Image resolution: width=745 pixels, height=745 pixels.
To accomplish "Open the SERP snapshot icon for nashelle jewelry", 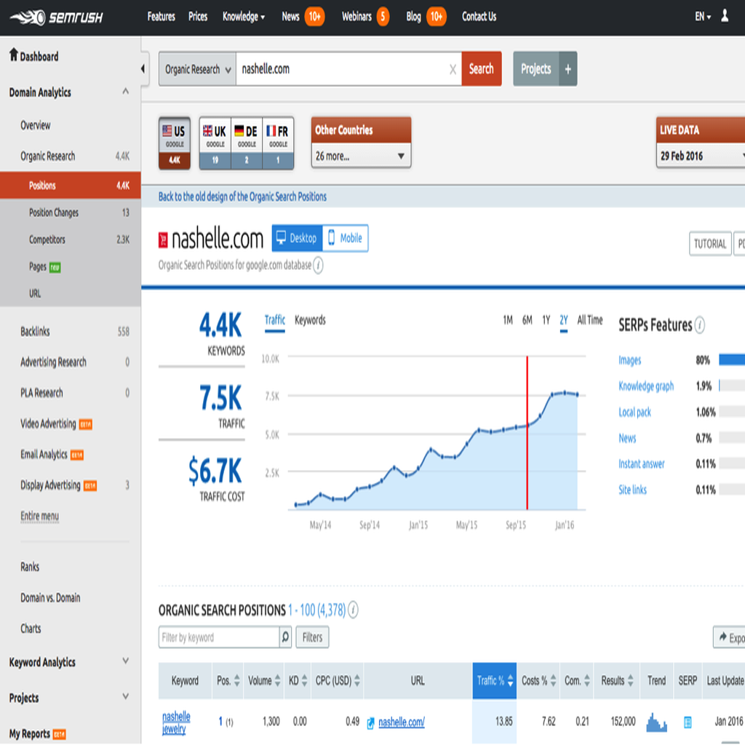I will coord(688,722).
